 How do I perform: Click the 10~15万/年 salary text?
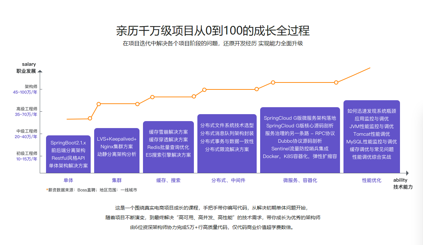[x=27, y=159]
